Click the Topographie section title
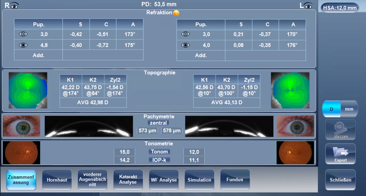366x196 pixels. click(160, 73)
